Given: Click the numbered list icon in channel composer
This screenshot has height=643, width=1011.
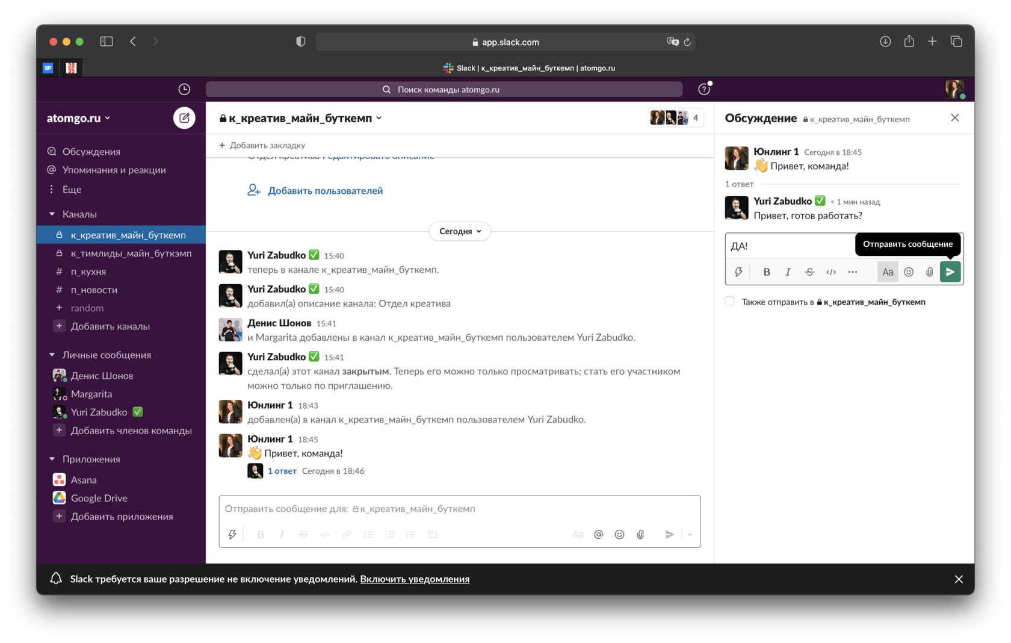Looking at the screenshot, I should (368, 535).
